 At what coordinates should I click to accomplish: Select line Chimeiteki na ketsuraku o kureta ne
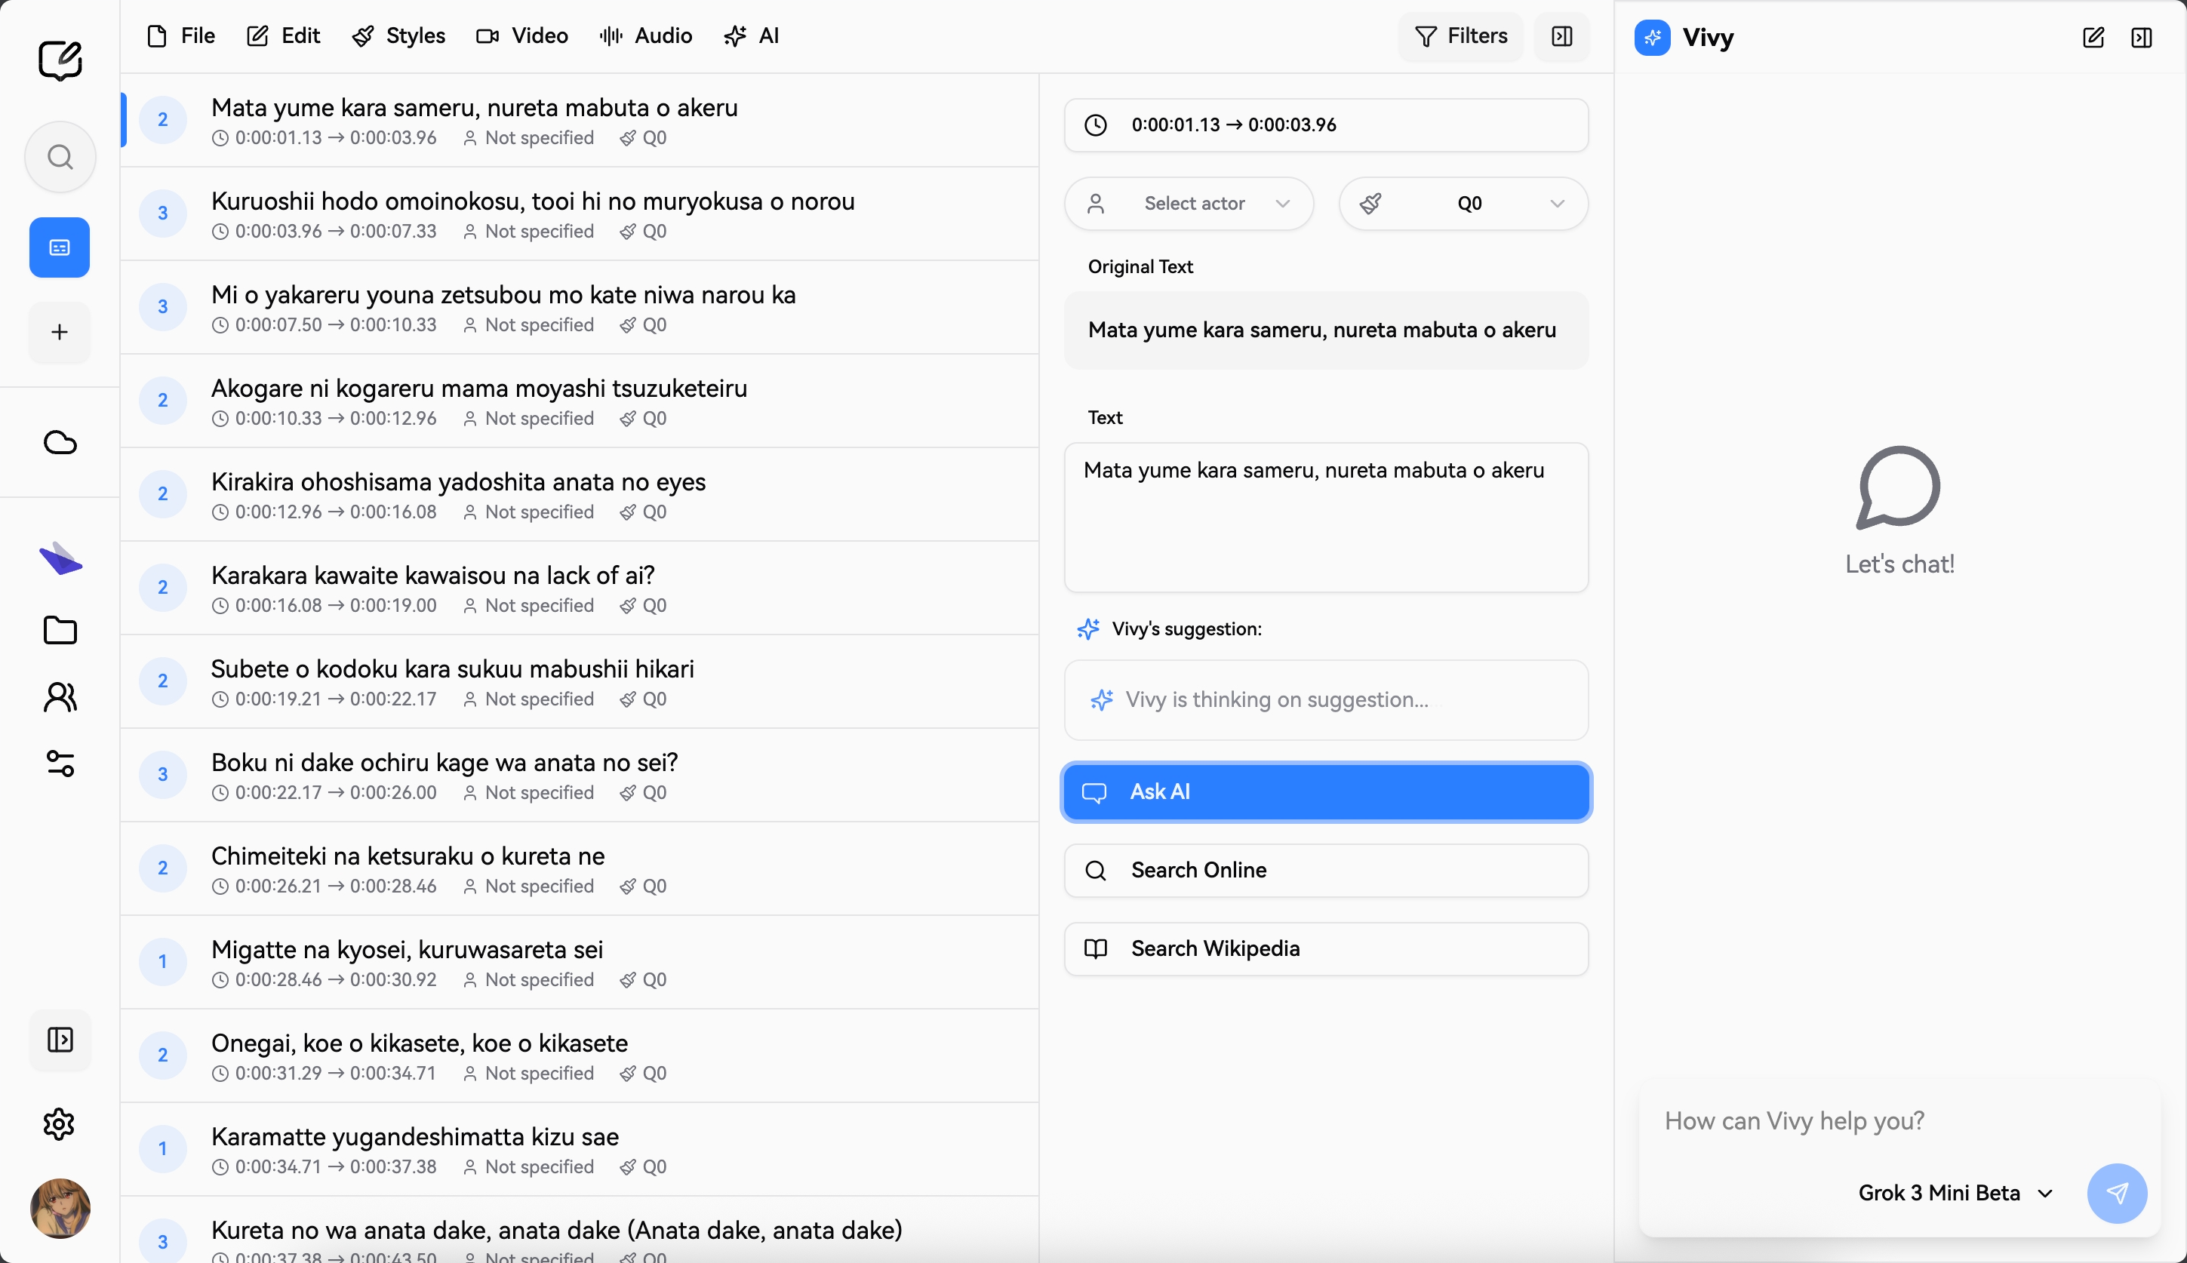tap(580, 868)
